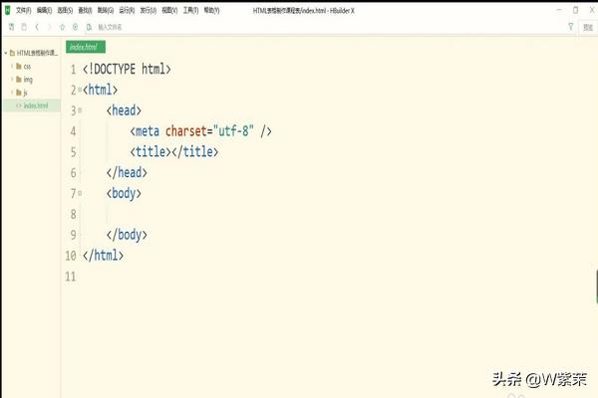Open the 文件(F) menu
Viewport: 598px width, 398px height.
tap(24, 10)
